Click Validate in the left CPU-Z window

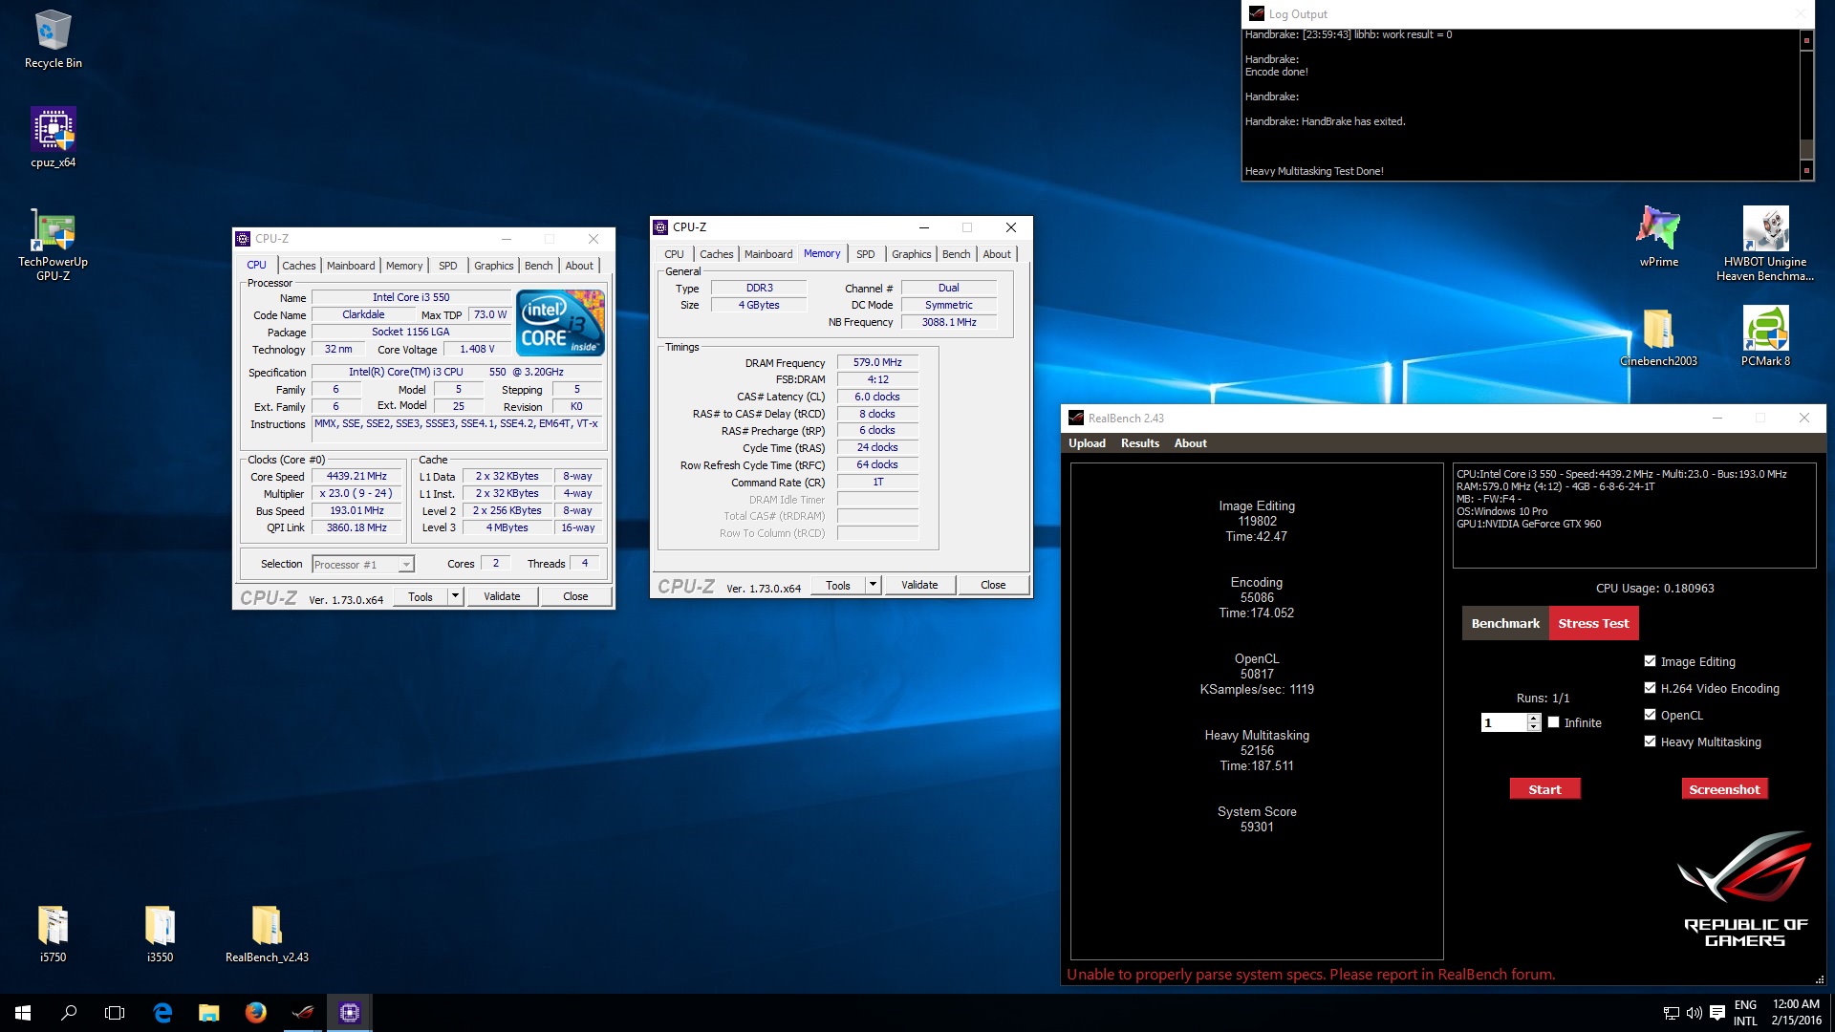coord(502,596)
